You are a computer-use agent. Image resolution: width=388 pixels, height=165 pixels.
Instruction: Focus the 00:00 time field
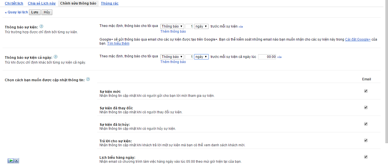(267, 57)
